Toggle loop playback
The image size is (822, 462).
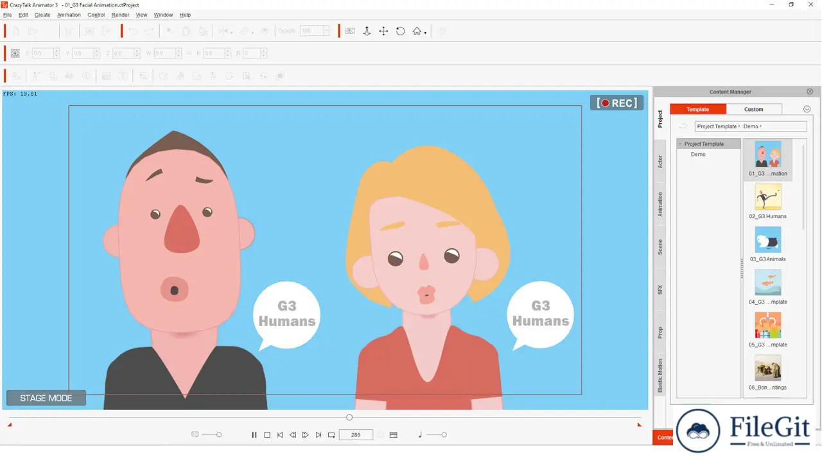click(331, 434)
